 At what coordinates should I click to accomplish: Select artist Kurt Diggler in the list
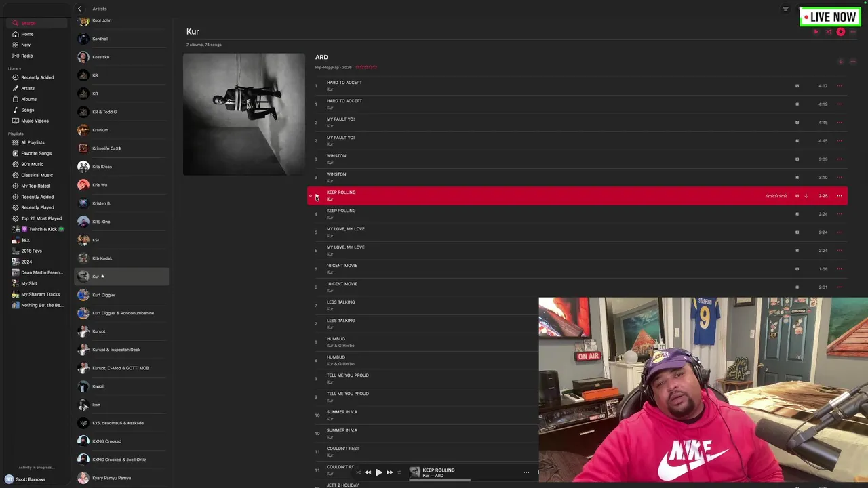(122, 295)
